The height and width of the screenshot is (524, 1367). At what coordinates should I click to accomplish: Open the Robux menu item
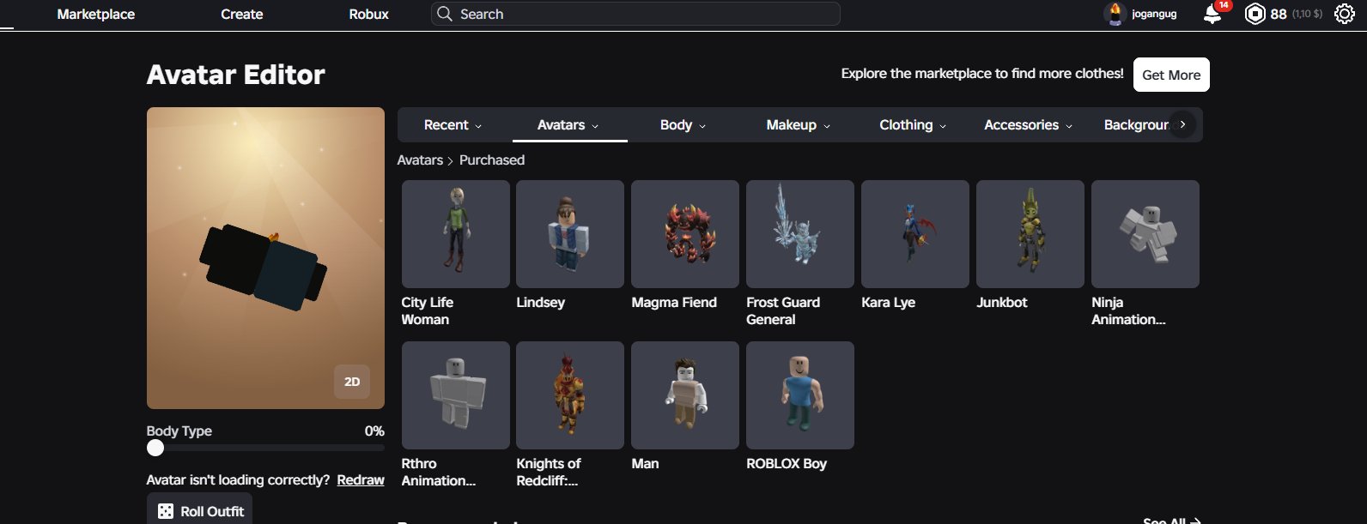click(368, 14)
